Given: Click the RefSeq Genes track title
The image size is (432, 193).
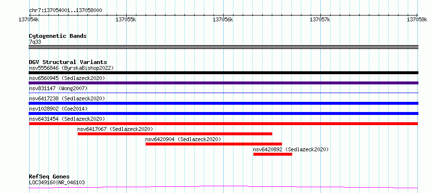Looking at the screenshot, I should coord(50,177).
